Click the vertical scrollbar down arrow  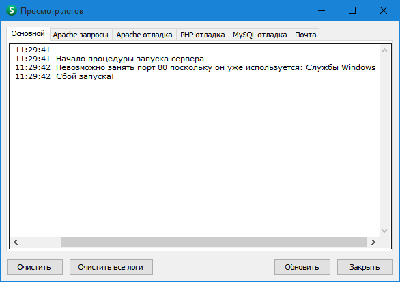385,231
